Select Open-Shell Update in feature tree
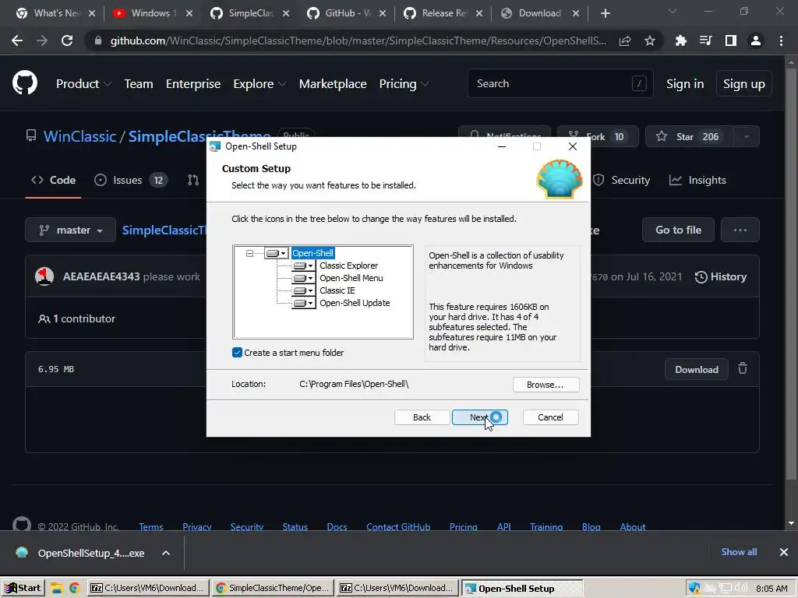 click(355, 303)
